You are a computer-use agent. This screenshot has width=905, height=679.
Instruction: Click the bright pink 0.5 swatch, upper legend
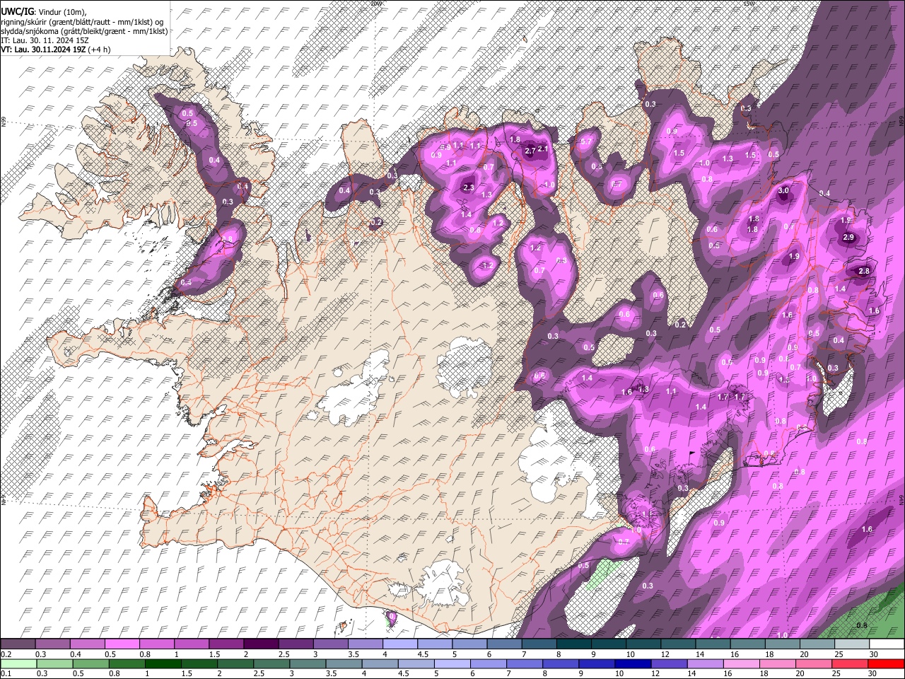pos(122,644)
